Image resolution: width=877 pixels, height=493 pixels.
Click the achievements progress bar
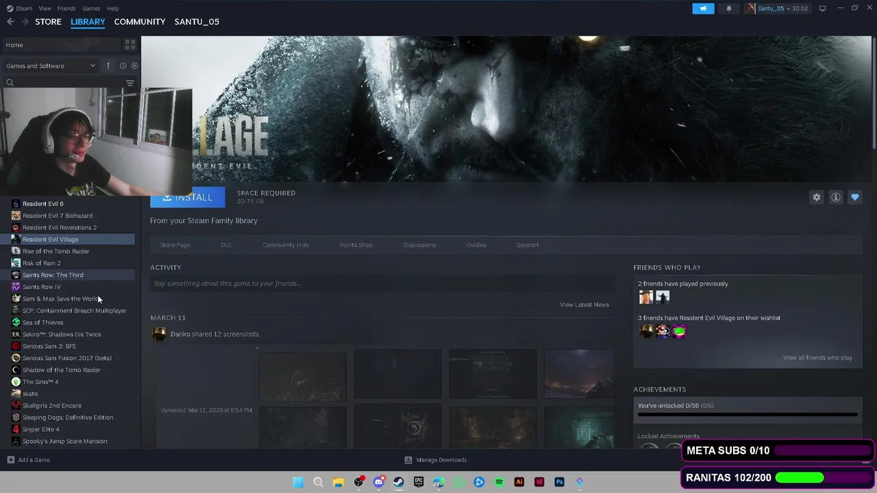click(748, 414)
